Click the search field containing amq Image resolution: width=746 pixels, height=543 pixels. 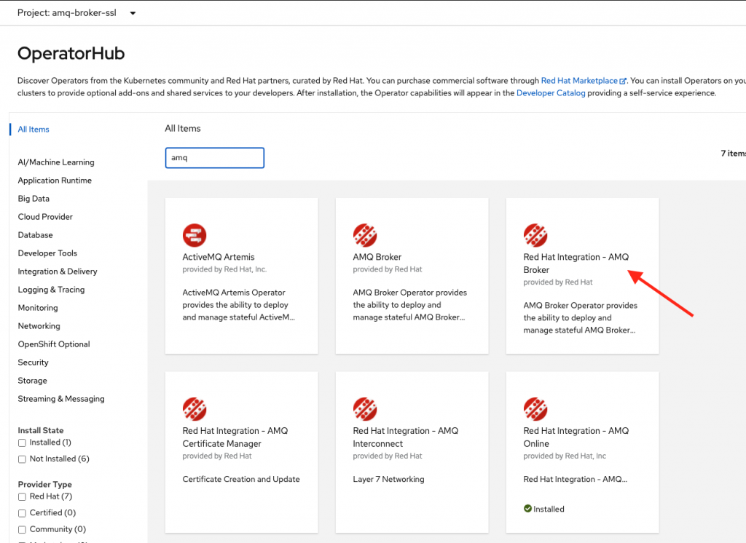(x=214, y=158)
